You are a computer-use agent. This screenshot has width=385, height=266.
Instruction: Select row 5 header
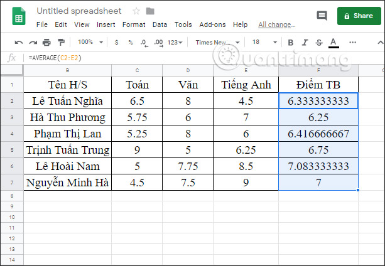[x=12, y=150]
